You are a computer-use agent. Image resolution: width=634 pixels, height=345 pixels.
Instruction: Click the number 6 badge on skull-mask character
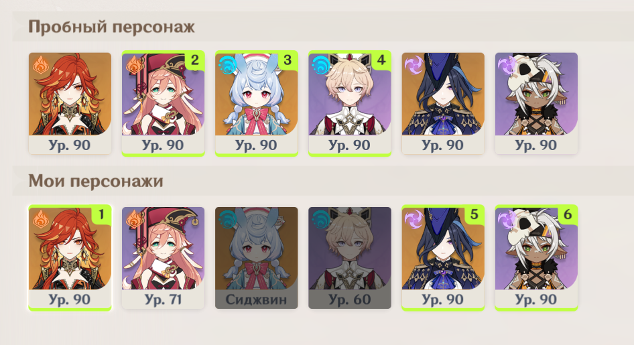point(568,214)
